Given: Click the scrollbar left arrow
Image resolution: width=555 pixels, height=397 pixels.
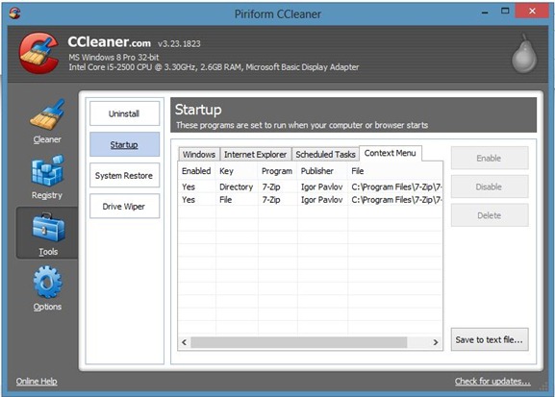Looking at the screenshot, I should click(184, 342).
